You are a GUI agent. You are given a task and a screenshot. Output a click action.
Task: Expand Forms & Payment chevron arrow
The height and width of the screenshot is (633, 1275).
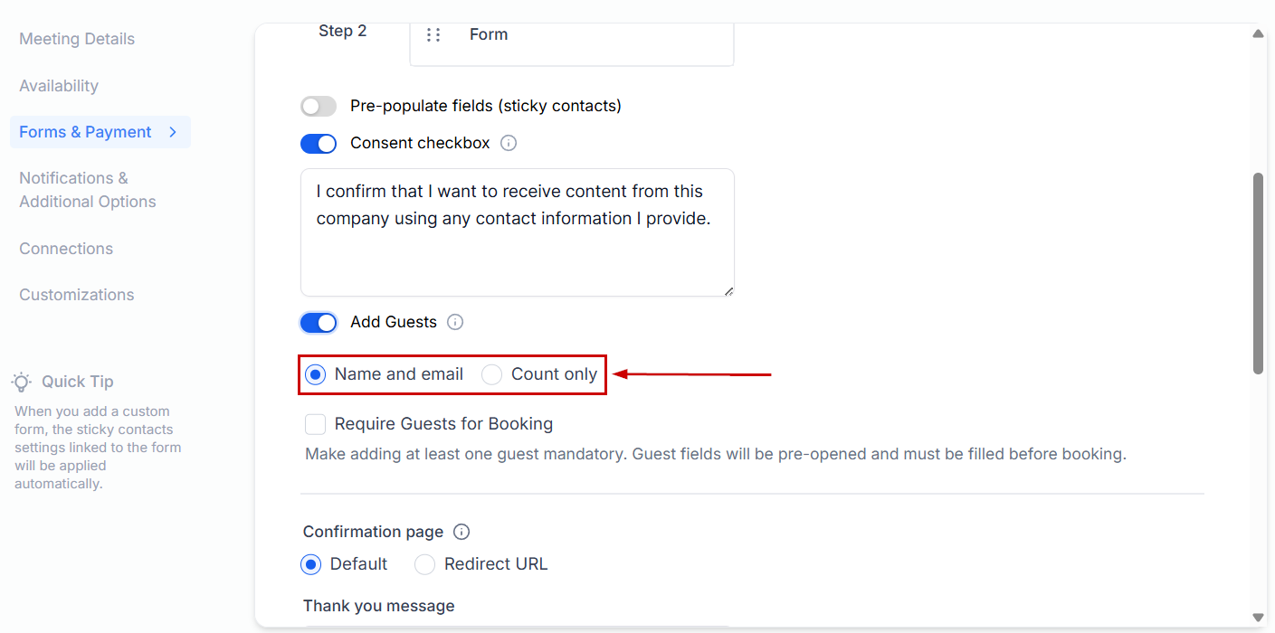tap(173, 132)
